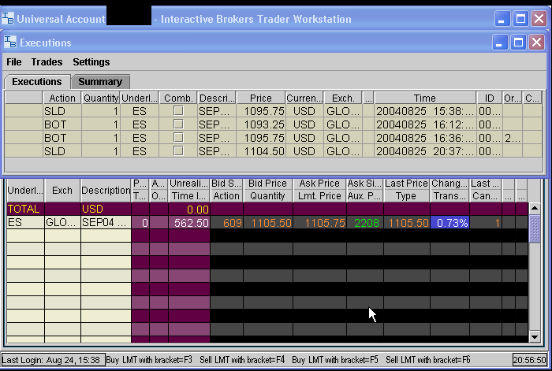Click the Last Price column header
This screenshot has height=371, width=552.
406,184
